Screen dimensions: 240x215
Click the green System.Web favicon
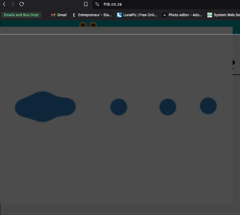point(210,15)
